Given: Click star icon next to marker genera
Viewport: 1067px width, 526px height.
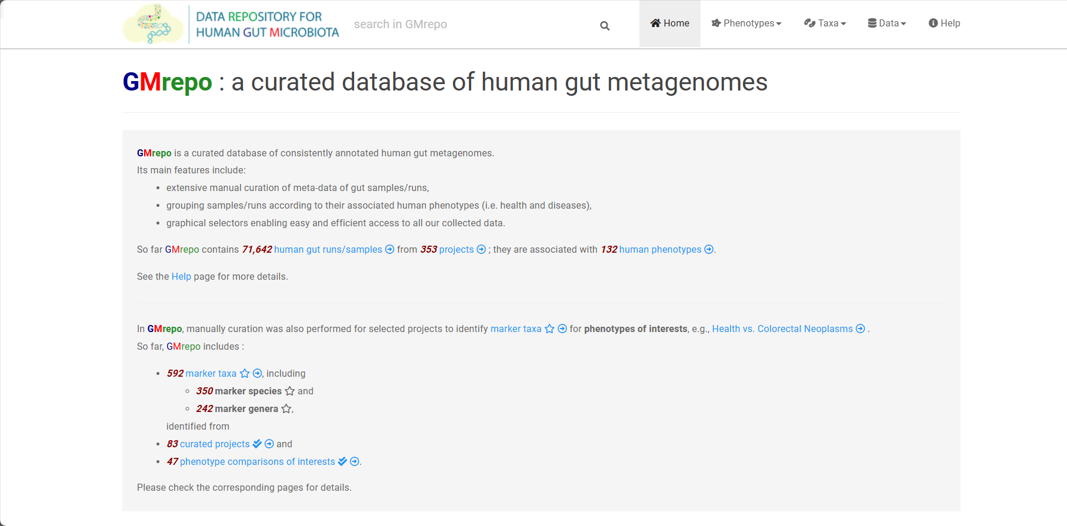Looking at the screenshot, I should tap(286, 408).
